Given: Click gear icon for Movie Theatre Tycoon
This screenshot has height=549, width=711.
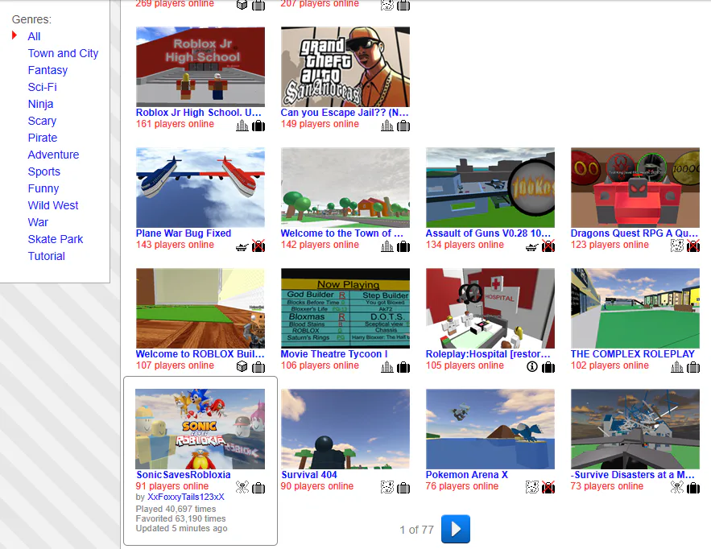Looking at the screenshot, I should (403, 367).
